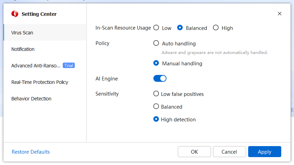The height and width of the screenshot is (165, 294).
Task: Close the Setting Center dialog
Action: click(280, 14)
